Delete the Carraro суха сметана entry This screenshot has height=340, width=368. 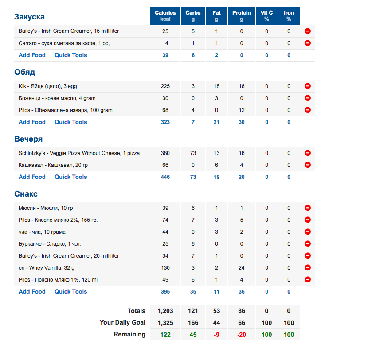pos(308,43)
